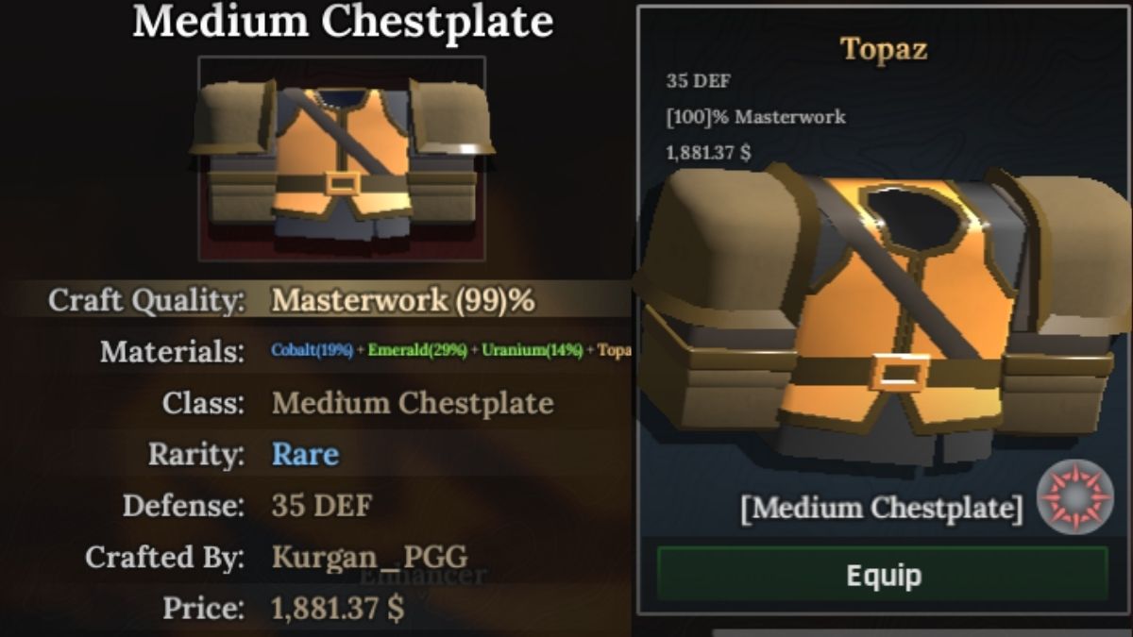Click the [Medium Chestplate] bracket label
Image resolution: width=1133 pixels, height=637 pixels.
(x=882, y=508)
